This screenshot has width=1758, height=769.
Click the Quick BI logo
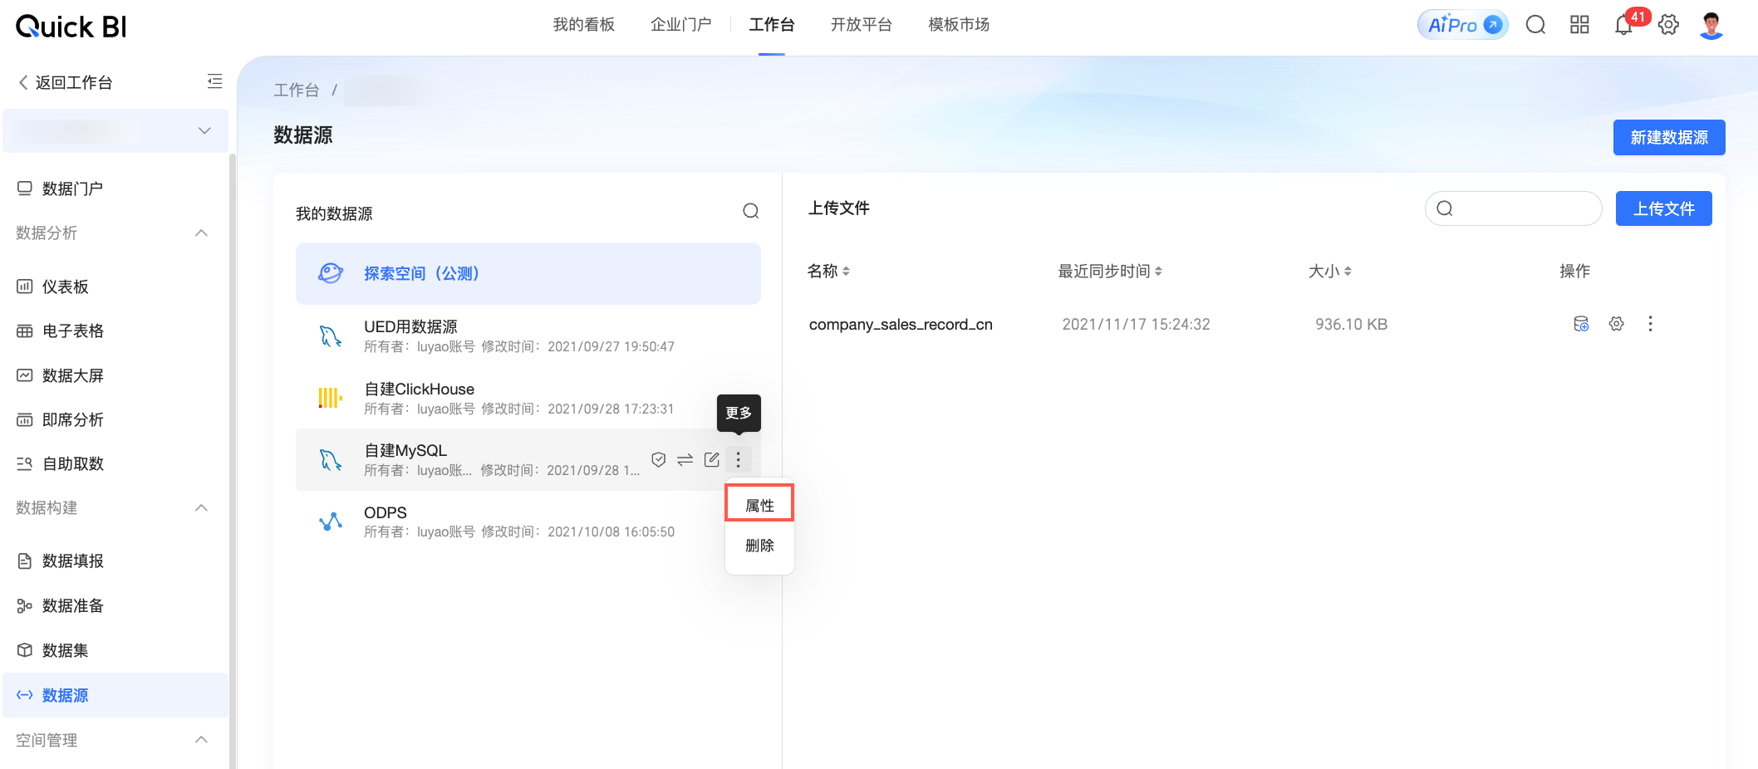pos(71,27)
